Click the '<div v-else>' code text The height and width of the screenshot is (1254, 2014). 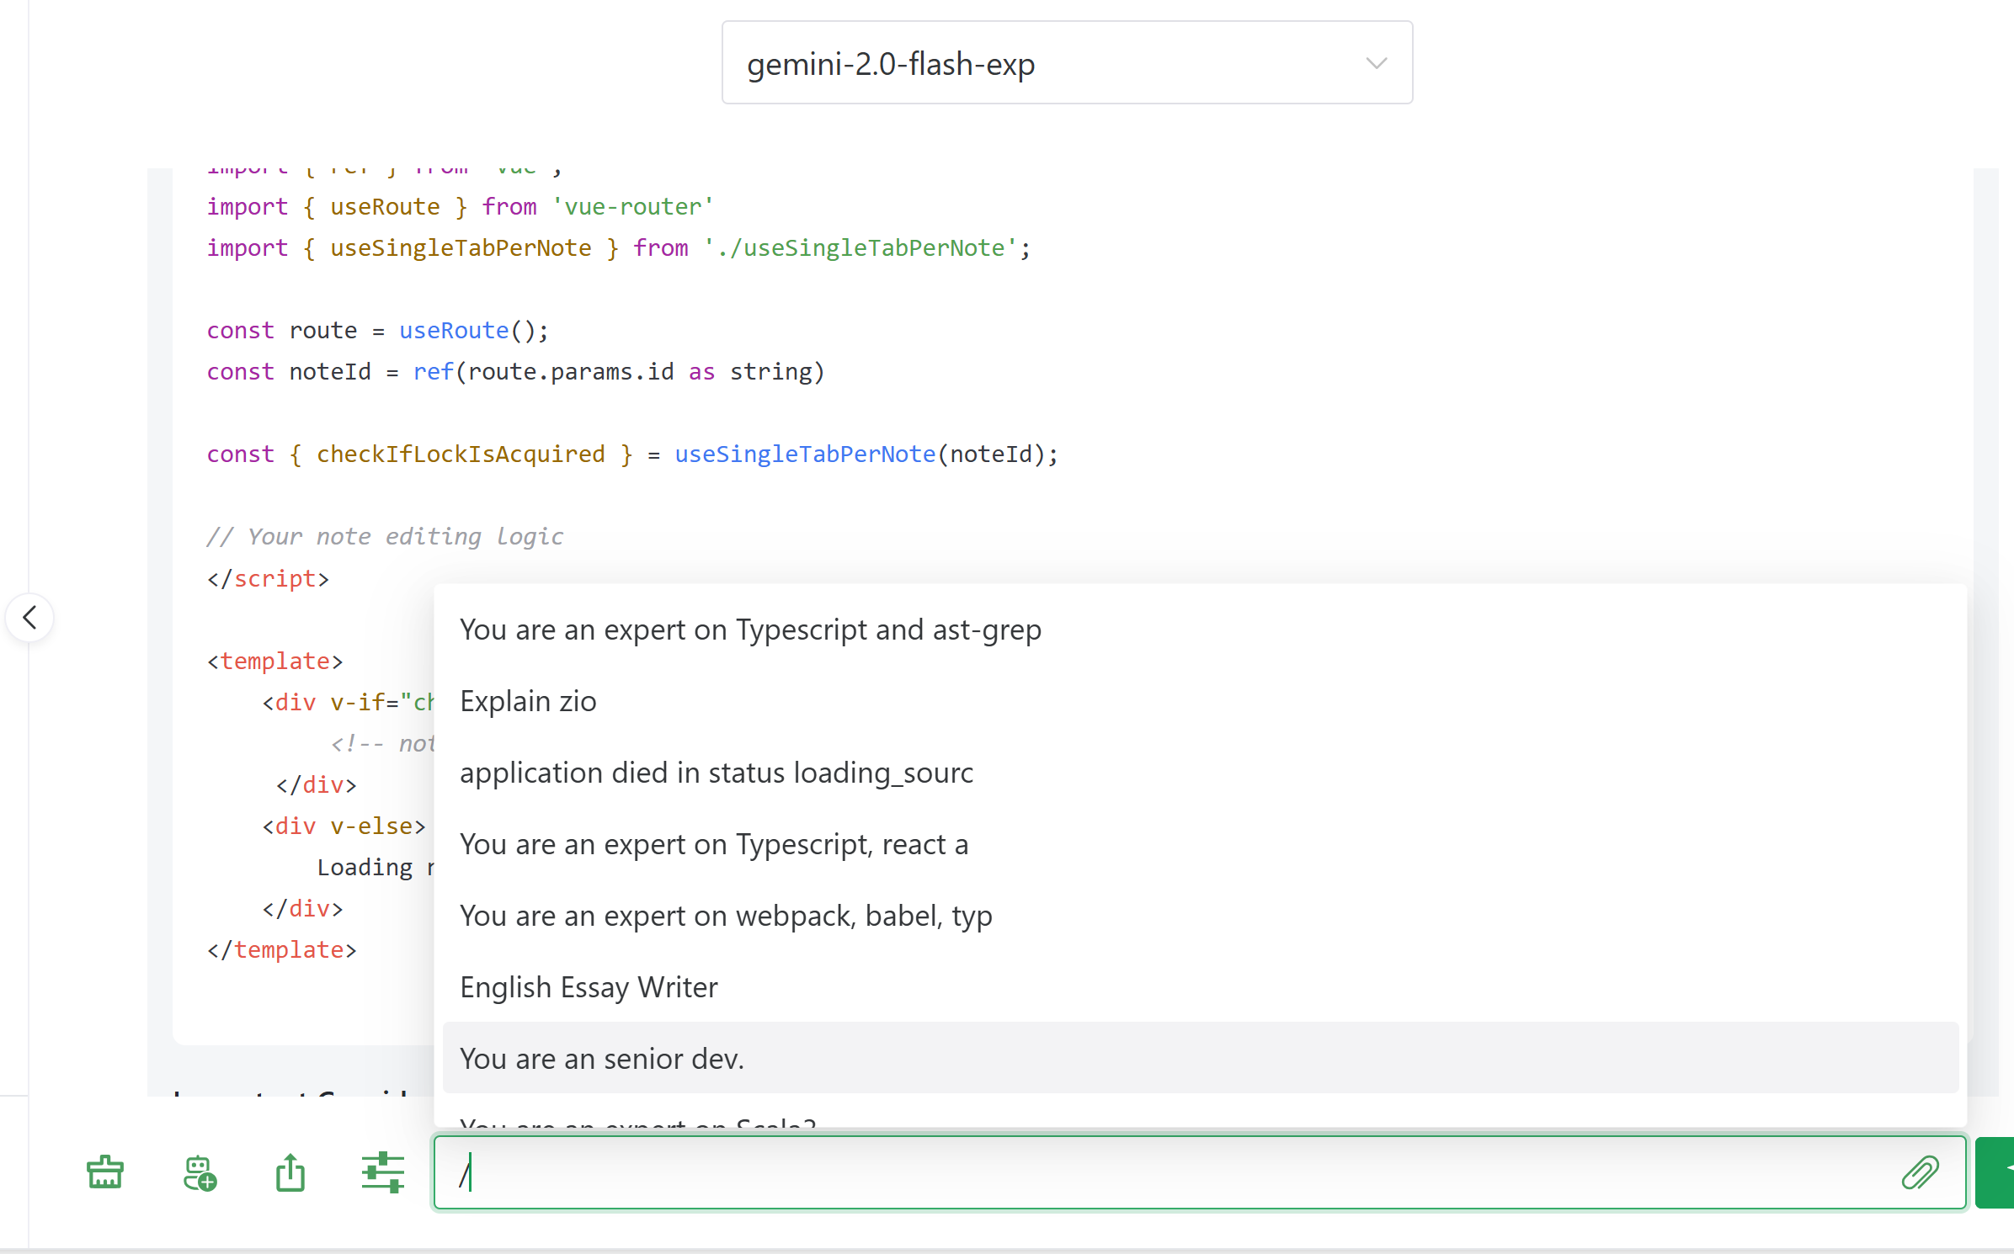[x=344, y=826]
